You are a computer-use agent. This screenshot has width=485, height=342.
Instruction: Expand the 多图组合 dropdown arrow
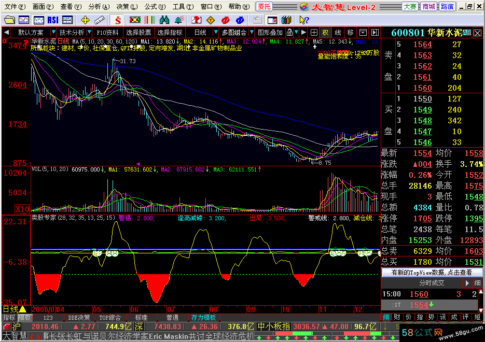click(252, 33)
